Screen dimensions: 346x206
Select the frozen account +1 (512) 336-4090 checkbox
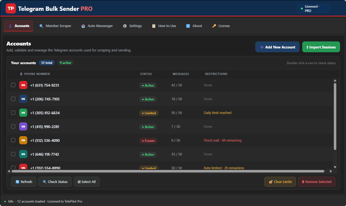(x=13, y=140)
